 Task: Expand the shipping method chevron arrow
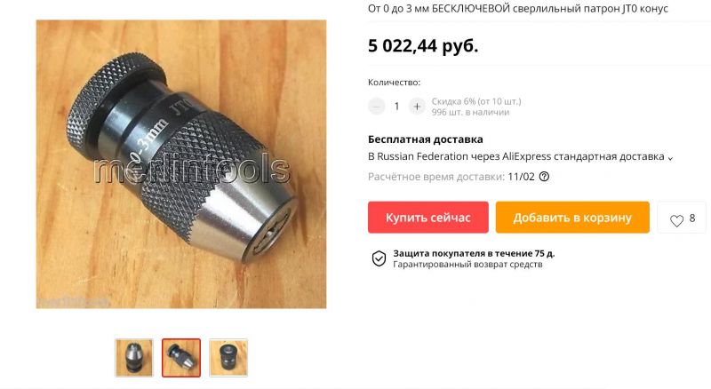pos(670,158)
